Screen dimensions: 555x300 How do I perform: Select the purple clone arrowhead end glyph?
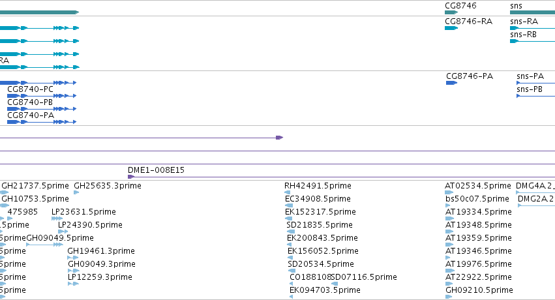tap(280, 138)
